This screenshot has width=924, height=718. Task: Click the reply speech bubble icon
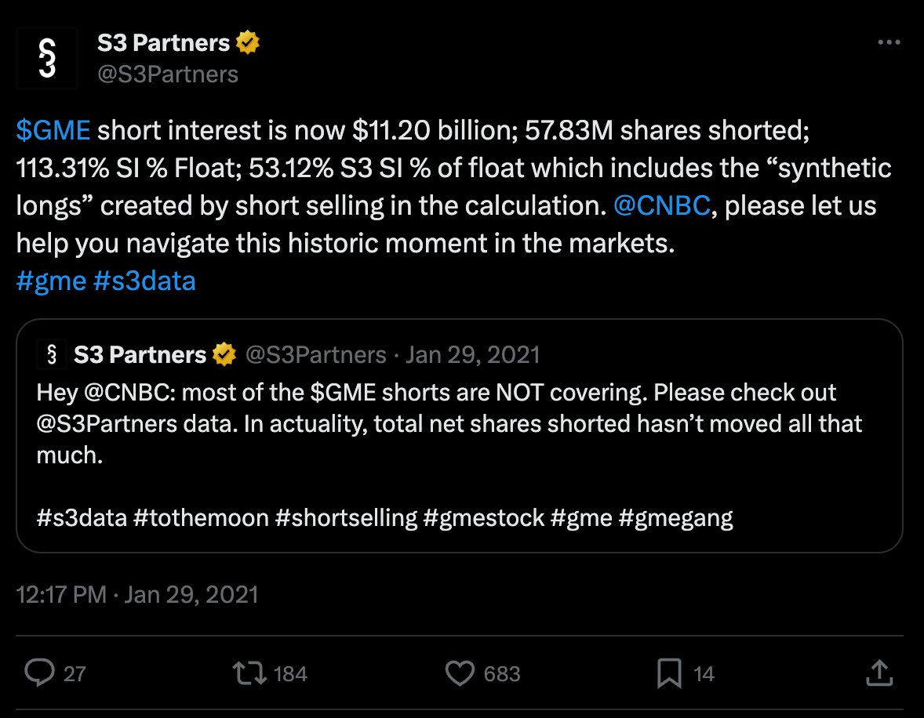(39, 673)
